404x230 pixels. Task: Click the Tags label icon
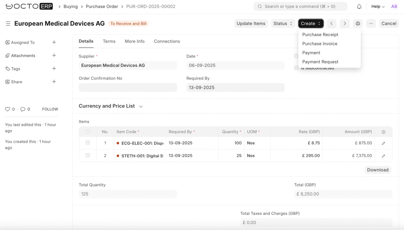pyautogui.click(x=7, y=69)
